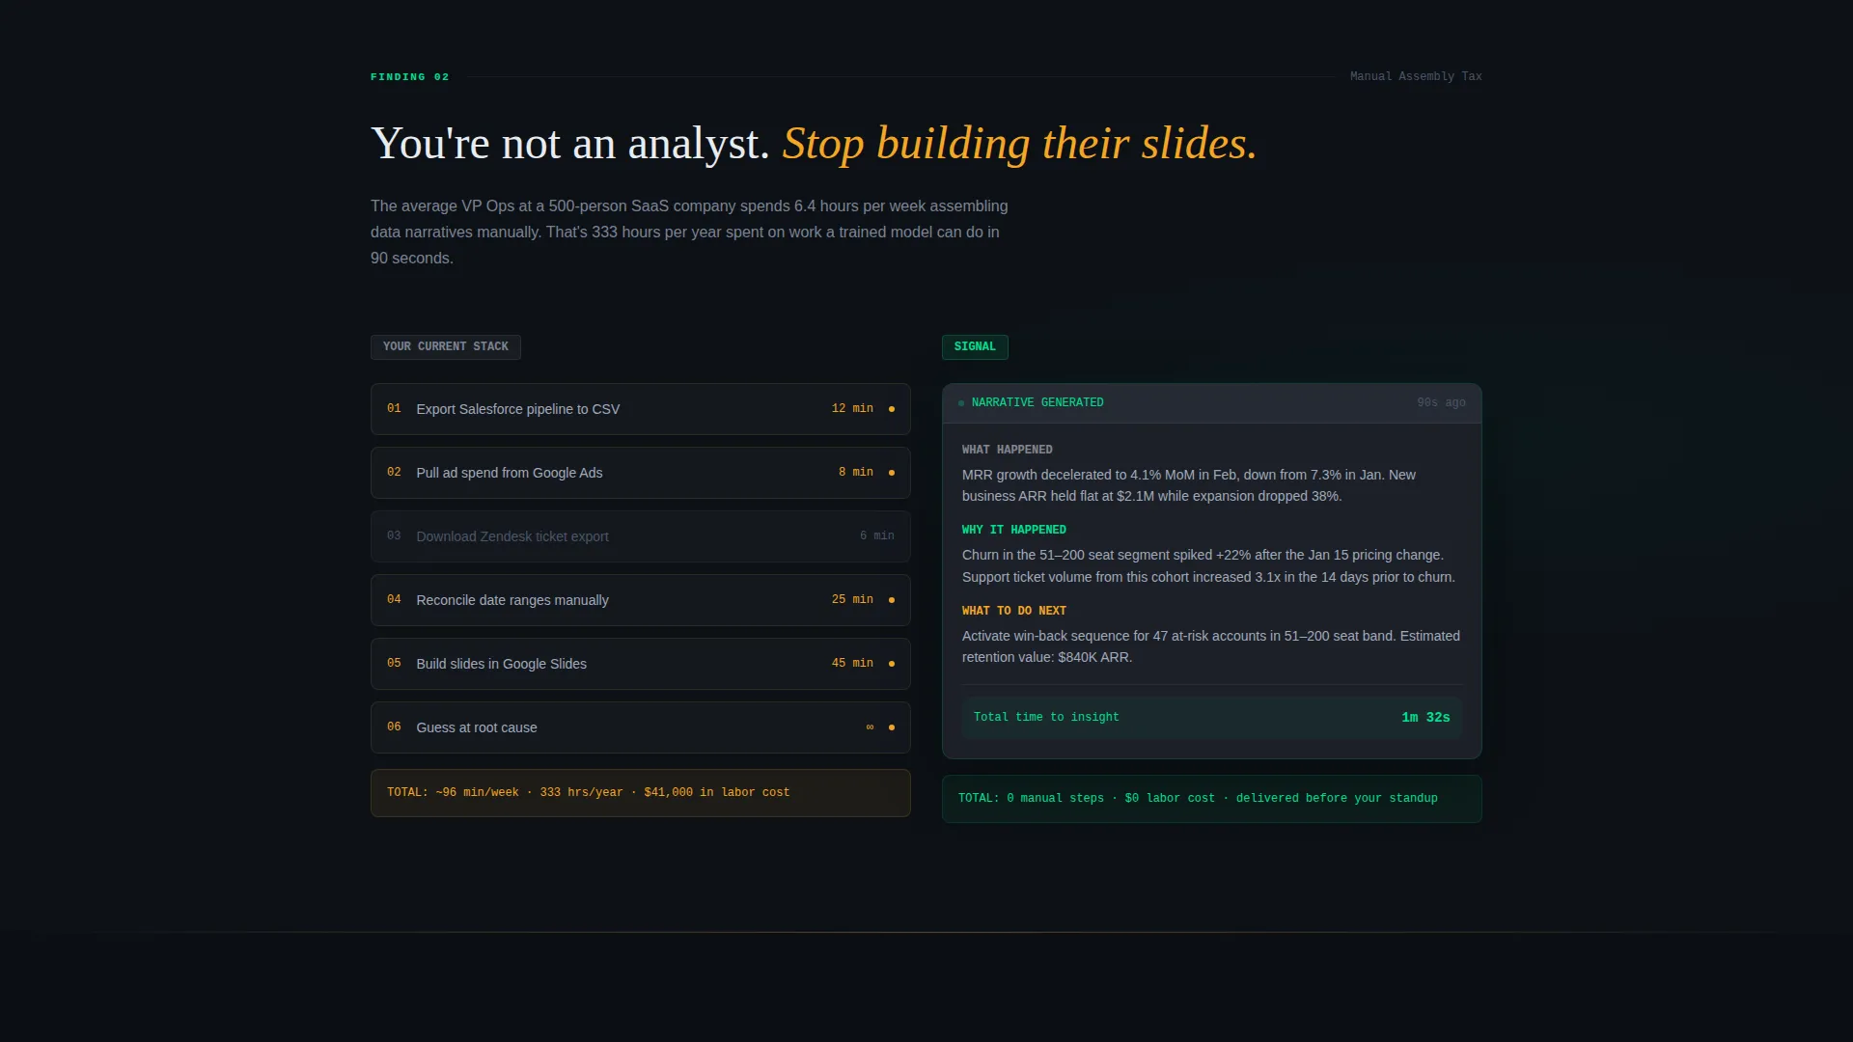1853x1042 pixels.
Task: Click 'Guess at root cause' step text
Action: [477, 727]
